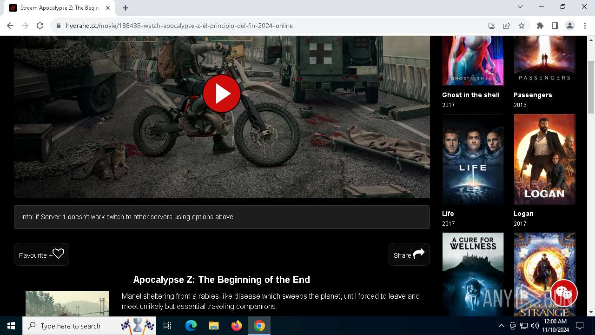
Task: Click the Share button label
Action: coord(402,255)
